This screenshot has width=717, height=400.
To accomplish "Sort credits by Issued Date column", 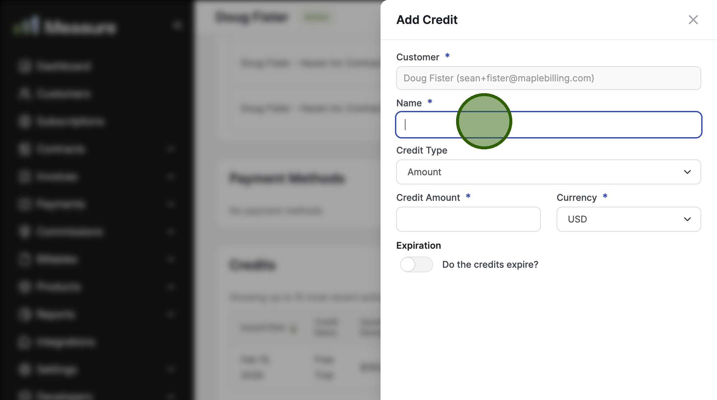I will pos(263,327).
